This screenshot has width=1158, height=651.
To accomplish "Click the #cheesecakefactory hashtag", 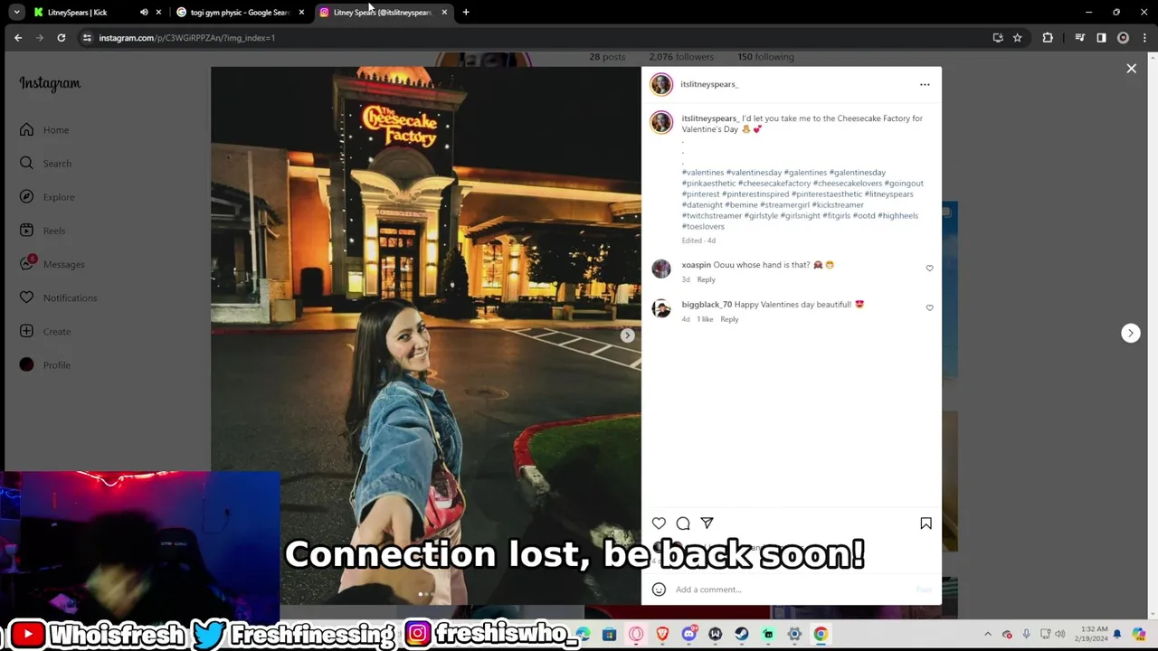I will 774,184.
